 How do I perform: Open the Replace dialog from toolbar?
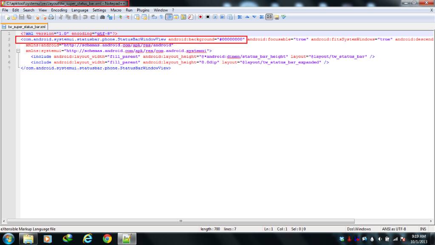tap(110, 17)
